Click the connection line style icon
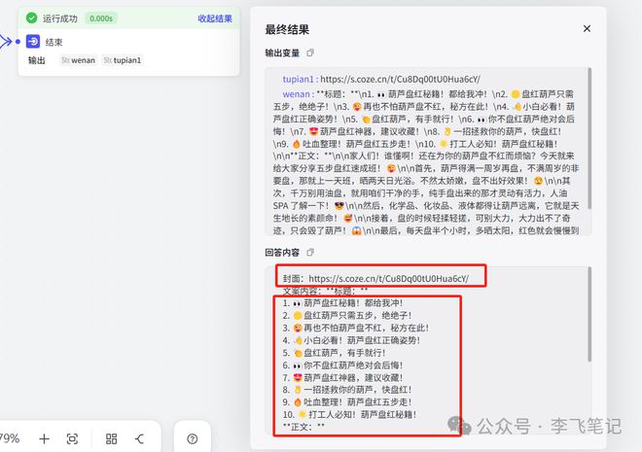Viewport: 642px width, 452px height. tap(140, 439)
